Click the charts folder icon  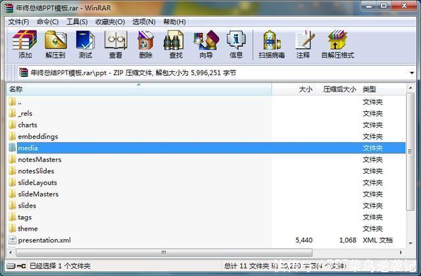(12, 124)
